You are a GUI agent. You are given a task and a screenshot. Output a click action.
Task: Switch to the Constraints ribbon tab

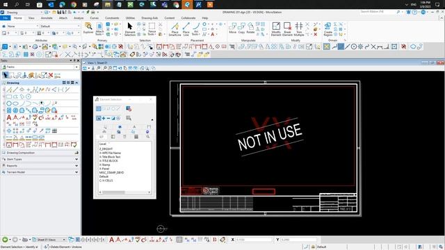pyautogui.click(x=112, y=18)
